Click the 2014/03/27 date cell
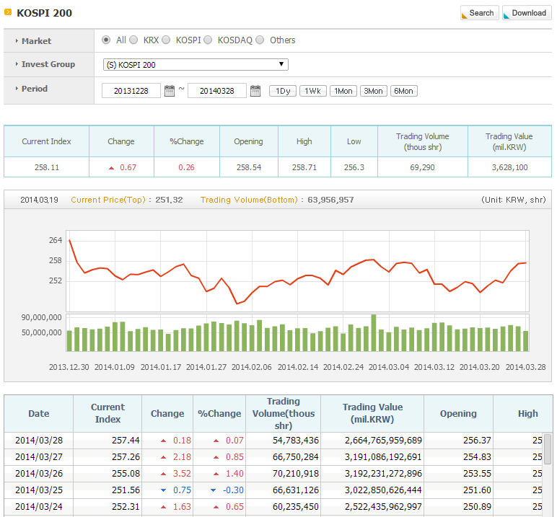This screenshot has height=517, width=557. point(39,456)
